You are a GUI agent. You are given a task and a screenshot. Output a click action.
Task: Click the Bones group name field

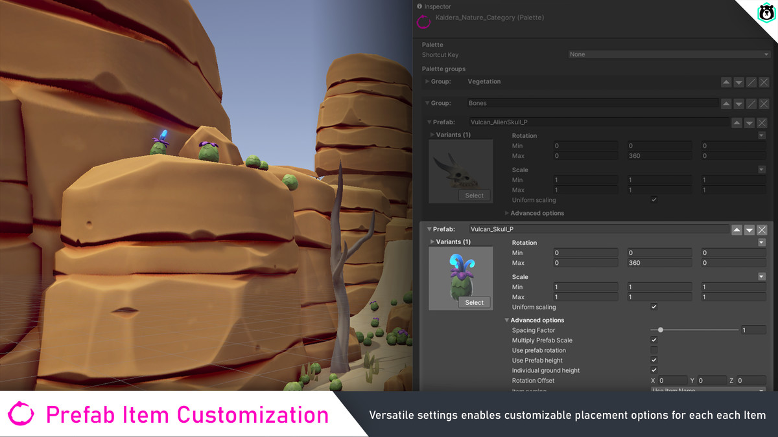(x=593, y=103)
